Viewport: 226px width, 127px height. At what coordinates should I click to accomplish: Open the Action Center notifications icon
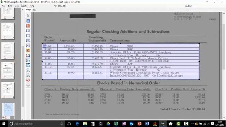(x=212, y=124)
